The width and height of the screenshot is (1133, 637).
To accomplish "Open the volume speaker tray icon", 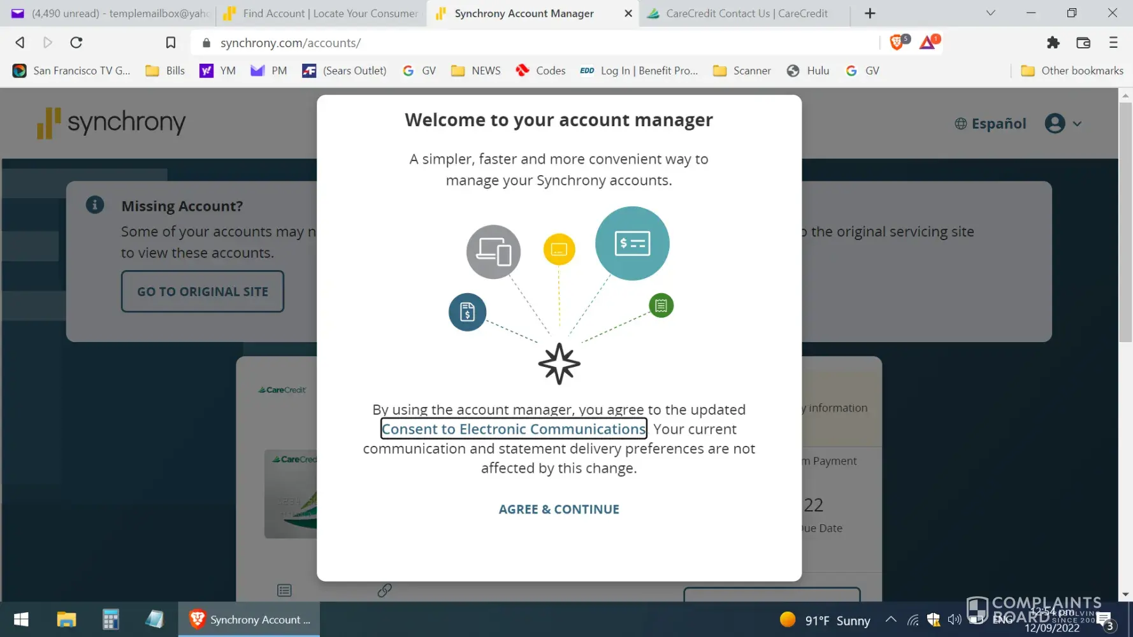I will coord(954,620).
